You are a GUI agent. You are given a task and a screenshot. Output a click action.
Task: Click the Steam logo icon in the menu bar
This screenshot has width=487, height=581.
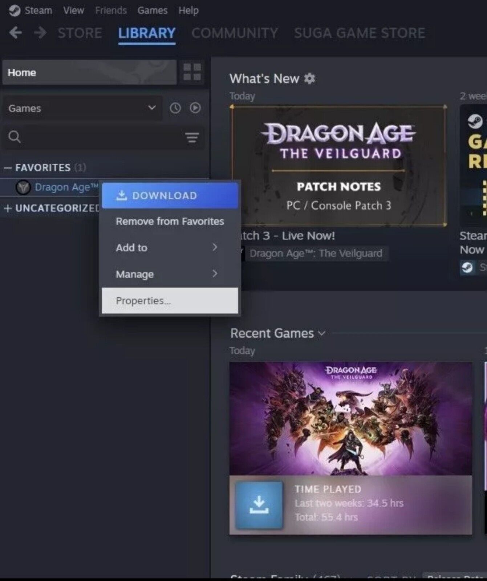15,11
